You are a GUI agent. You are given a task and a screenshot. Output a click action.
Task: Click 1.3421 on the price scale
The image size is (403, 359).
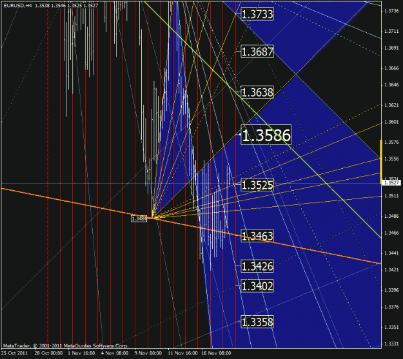(391, 270)
